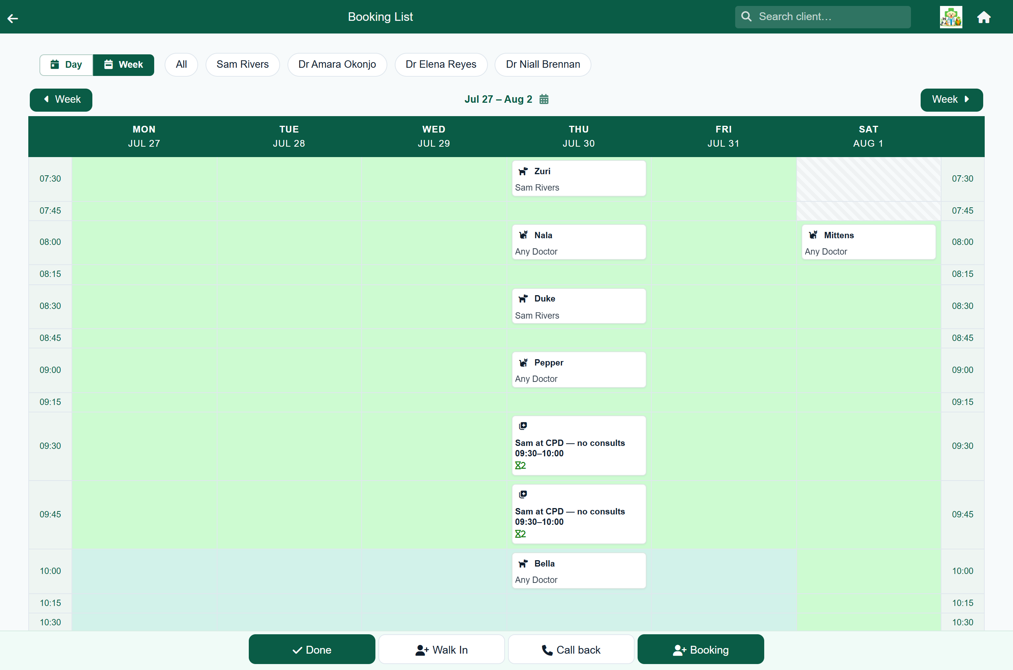Go to the previous week
The image size is (1013, 670).
coord(61,99)
